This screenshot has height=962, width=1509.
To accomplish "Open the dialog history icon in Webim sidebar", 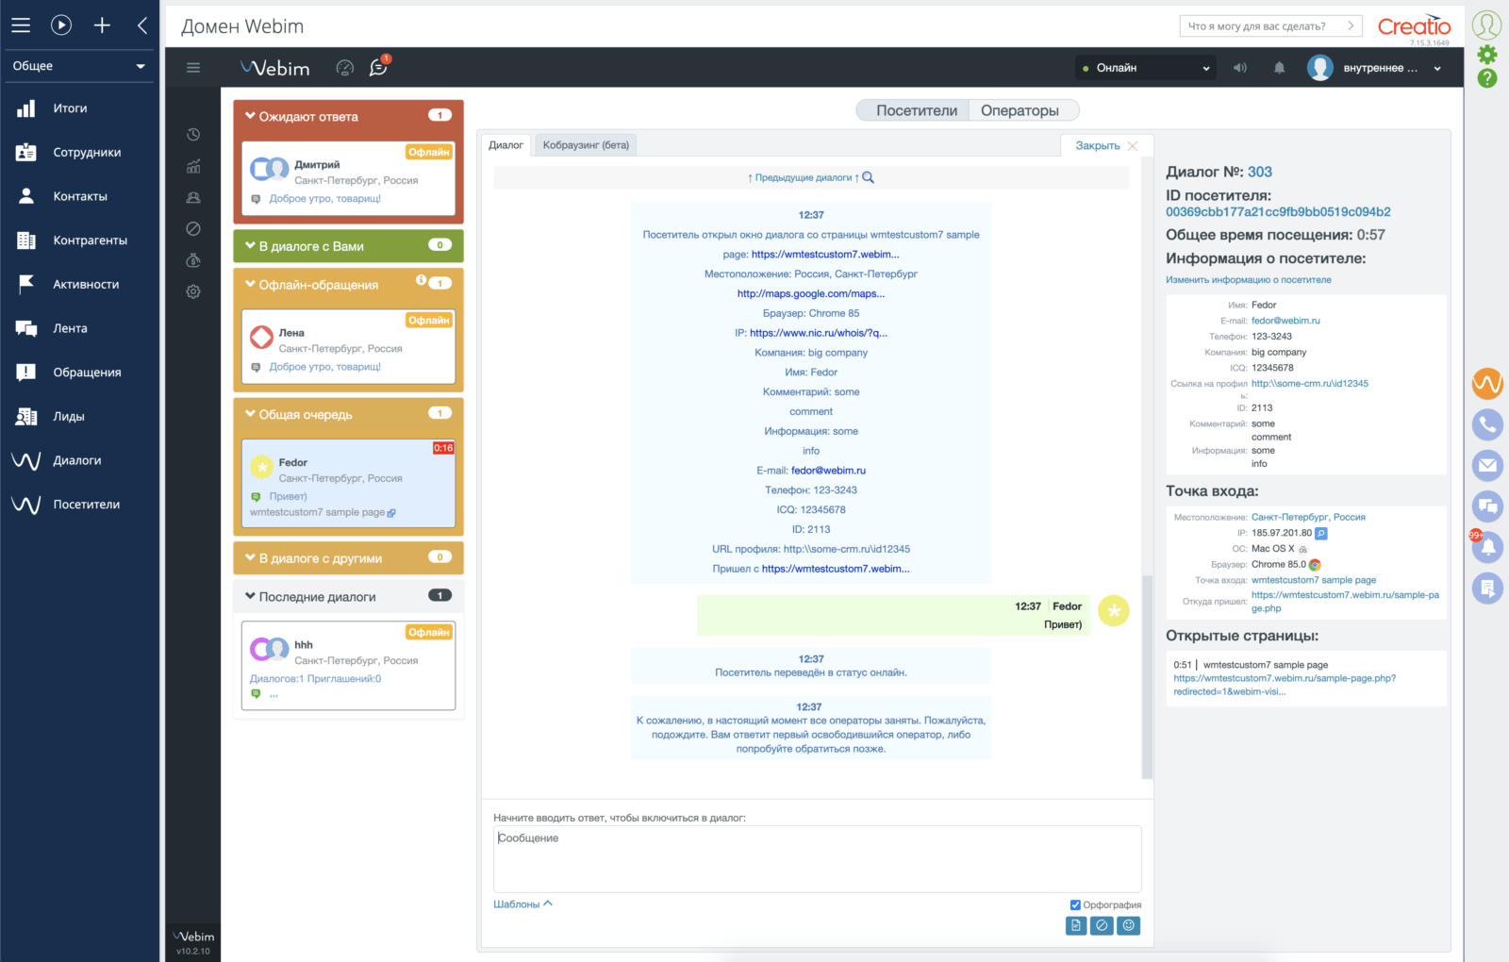I will click(x=193, y=134).
